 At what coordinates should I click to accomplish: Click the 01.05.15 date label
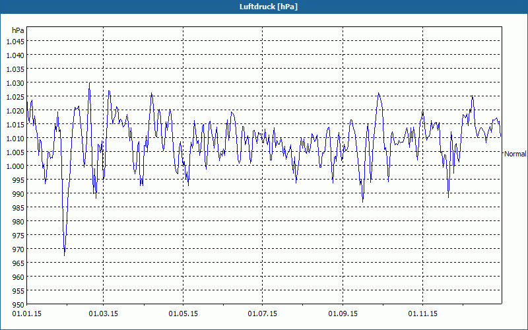tap(183, 314)
